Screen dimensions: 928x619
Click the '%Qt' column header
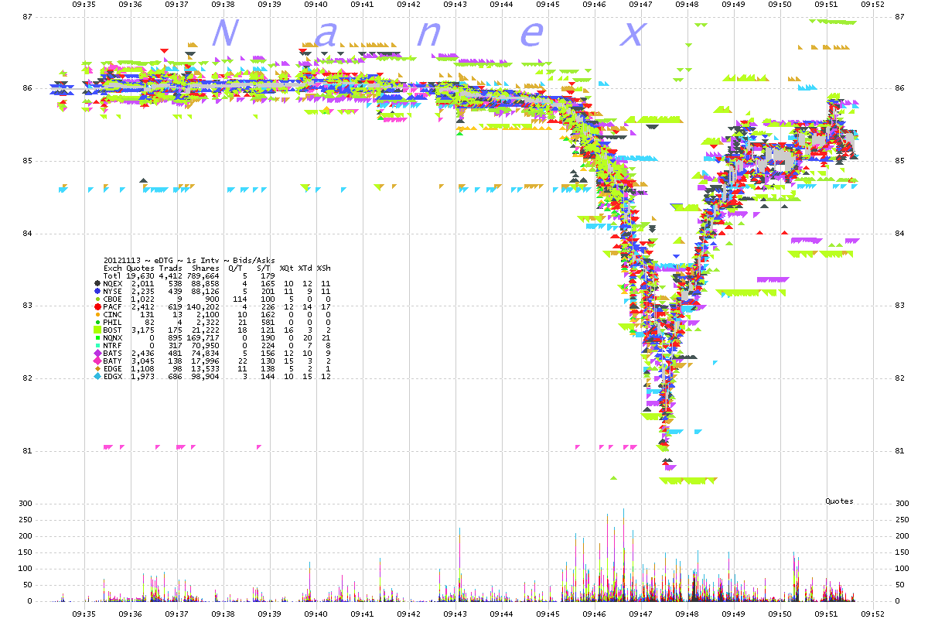coord(287,268)
